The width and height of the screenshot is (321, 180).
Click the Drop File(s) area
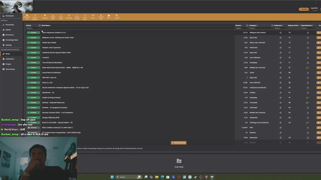click(179, 163)
